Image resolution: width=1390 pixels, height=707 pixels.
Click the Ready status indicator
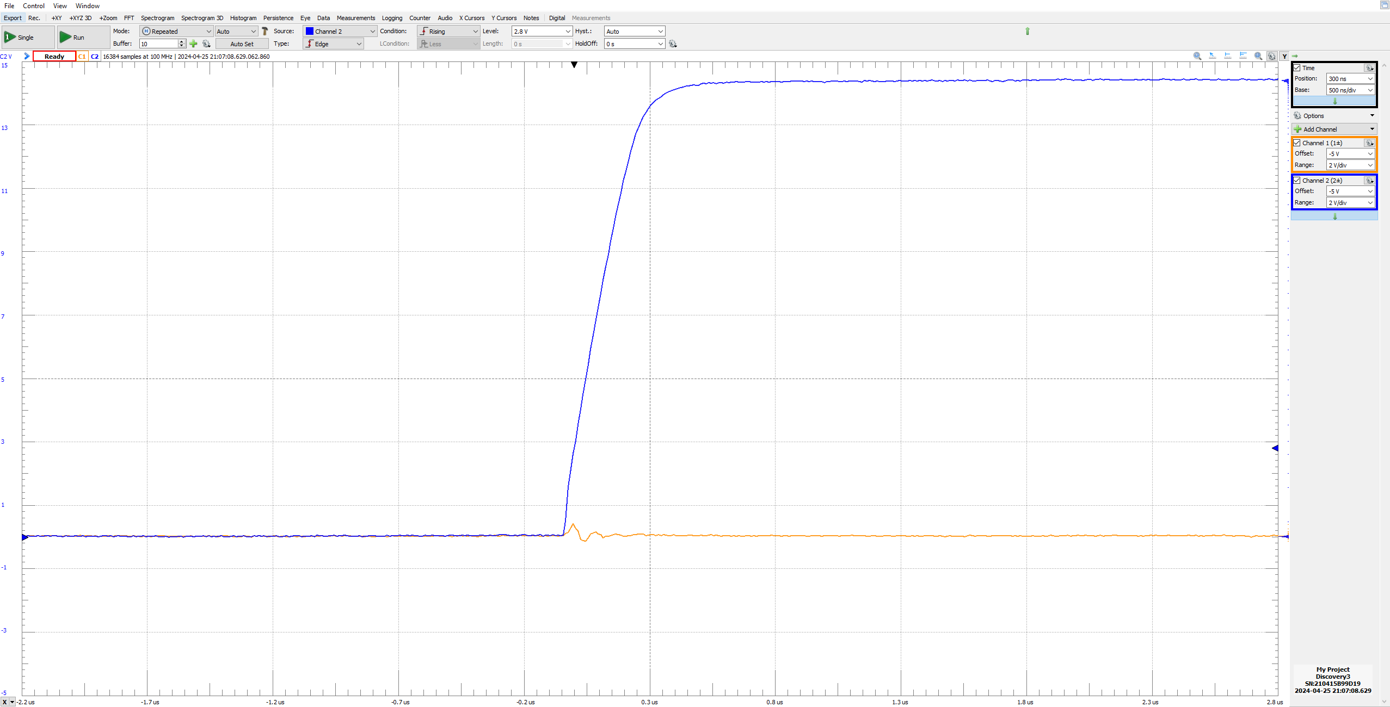pos(54,56)
